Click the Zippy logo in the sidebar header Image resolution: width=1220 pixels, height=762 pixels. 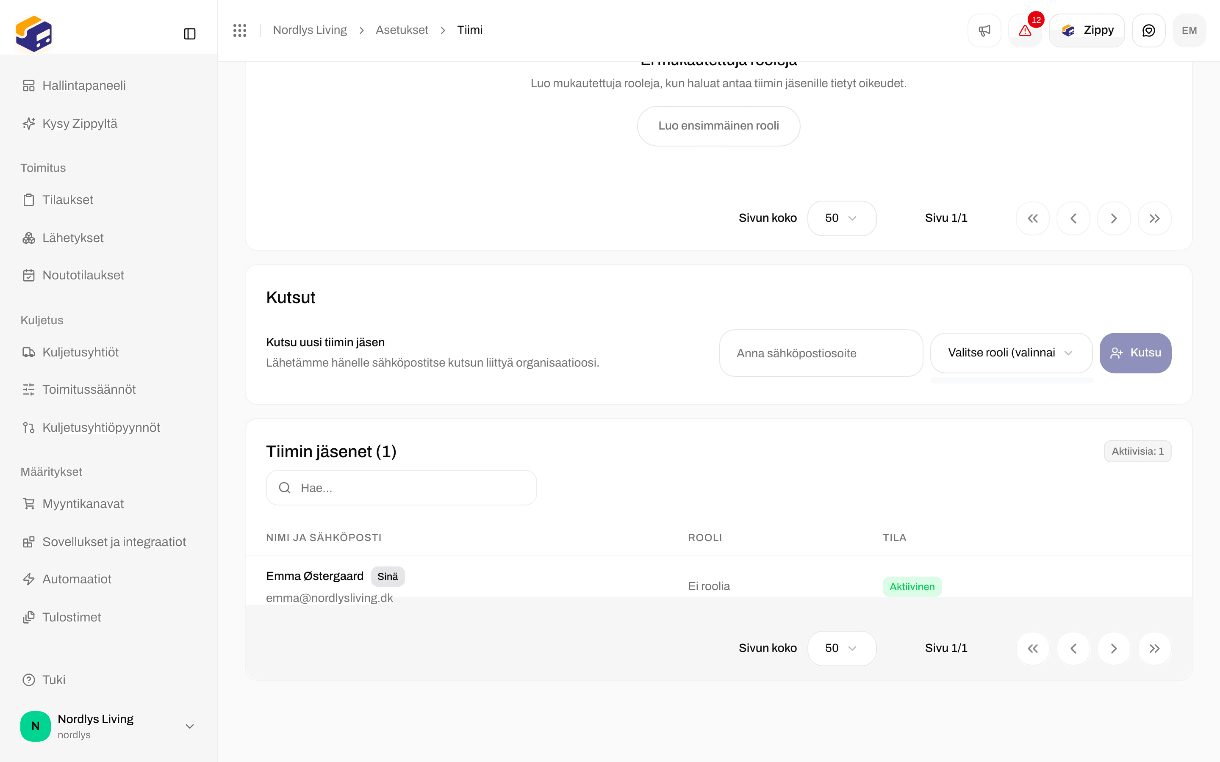[x=34, y=34]
